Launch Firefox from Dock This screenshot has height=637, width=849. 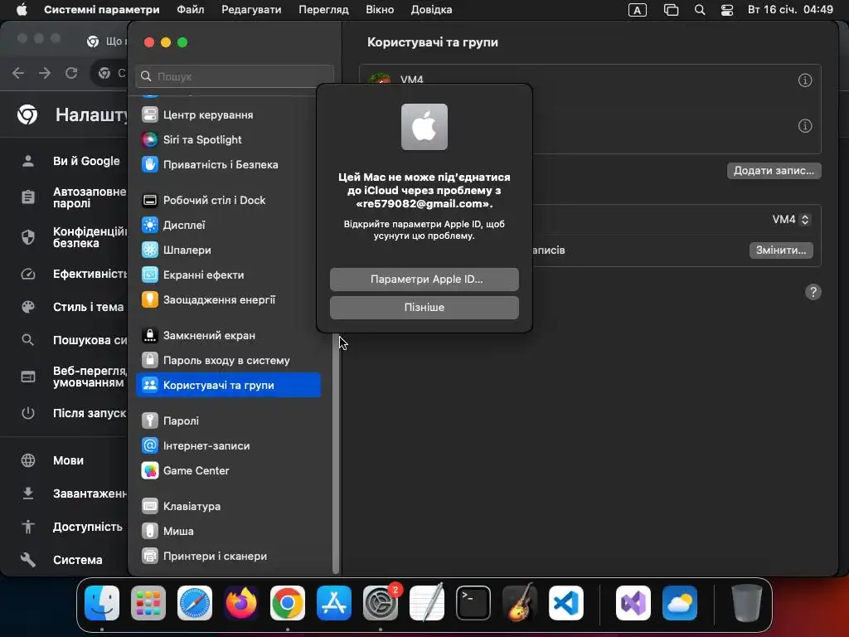(x=241, y=603)
